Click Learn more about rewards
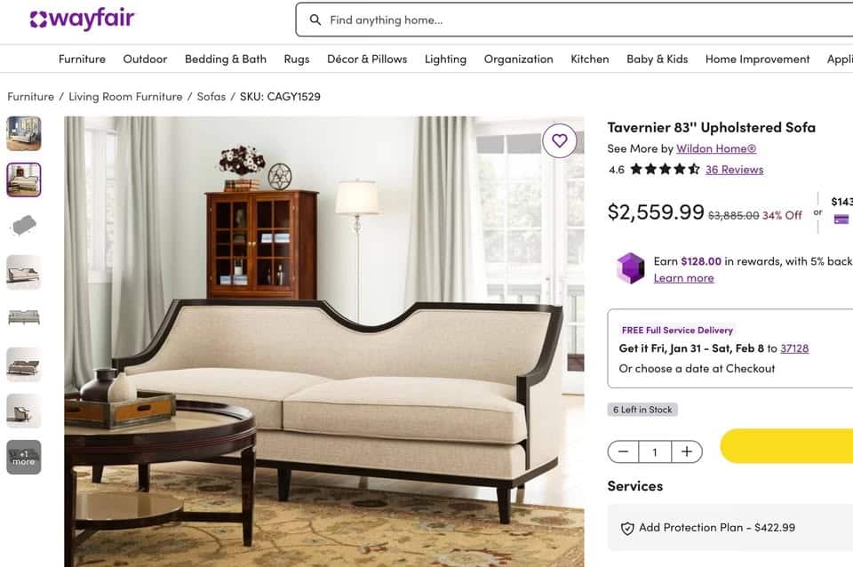This screenshot has width=853, height=567. [x=683, y=278]
